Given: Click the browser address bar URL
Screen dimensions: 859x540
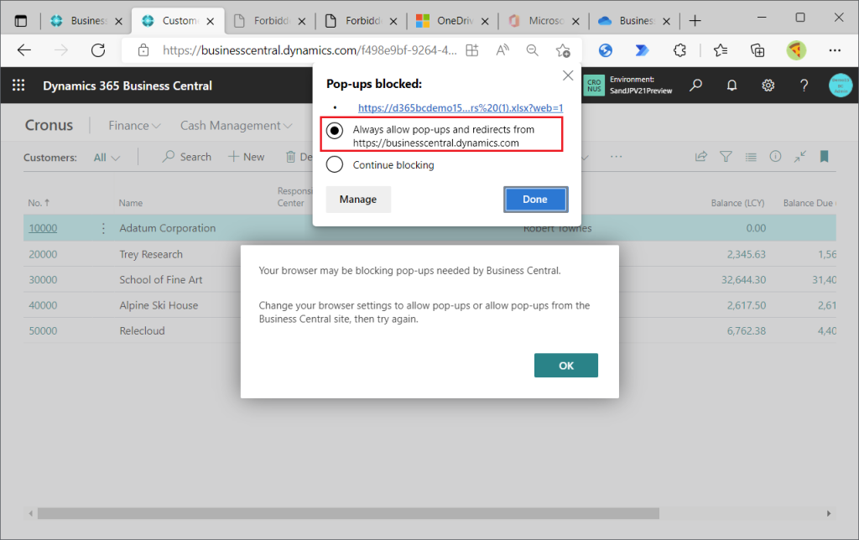Looking at the screenshot, I should click(x=310, y=50).
